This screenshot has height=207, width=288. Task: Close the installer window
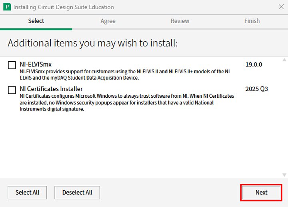[x=281, y=7]
